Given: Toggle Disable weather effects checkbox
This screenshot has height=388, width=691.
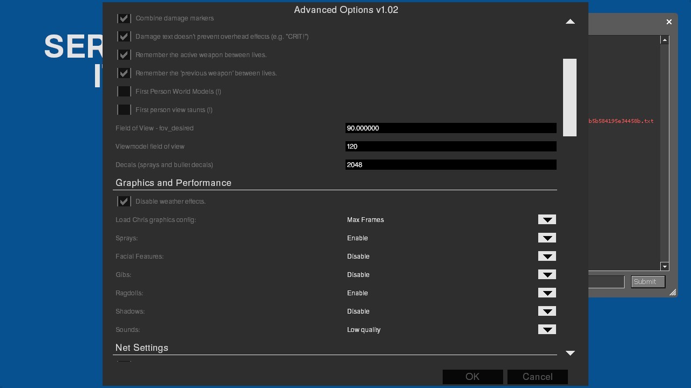Looking at the screenshot, I should [124, 202].
